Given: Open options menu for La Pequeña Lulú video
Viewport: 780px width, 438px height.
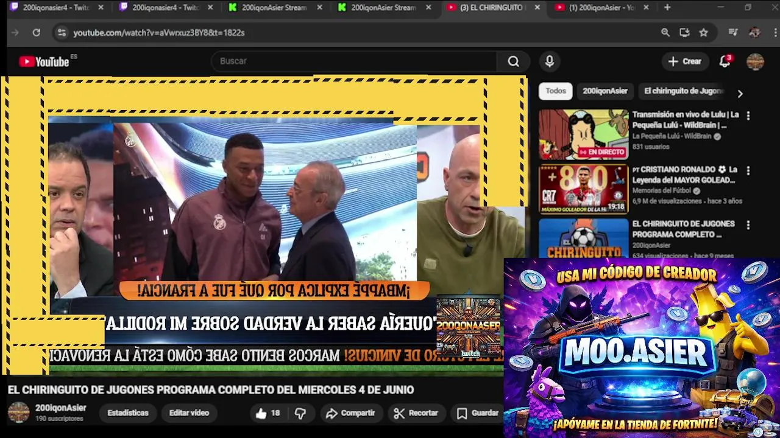Looking at the screenshot, I should [x=748, y=116].
